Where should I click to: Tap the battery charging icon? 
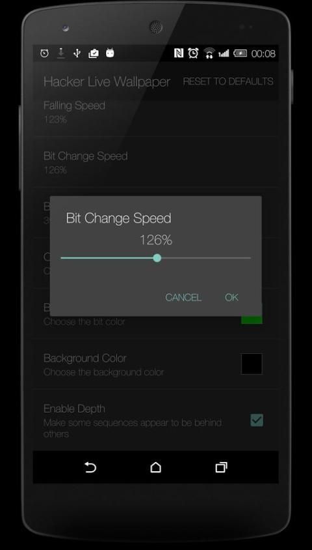pos(240,53)
